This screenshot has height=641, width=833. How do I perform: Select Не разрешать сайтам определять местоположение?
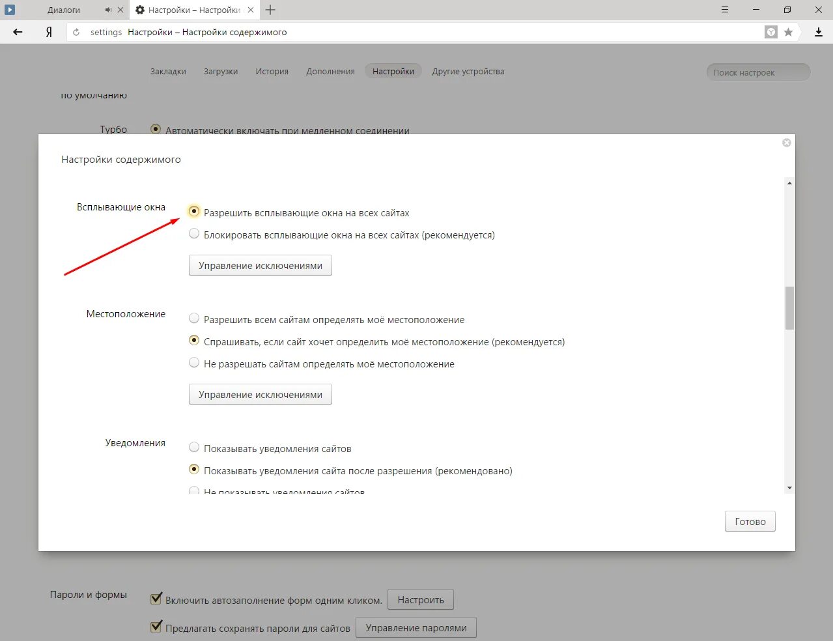point(194,362)
